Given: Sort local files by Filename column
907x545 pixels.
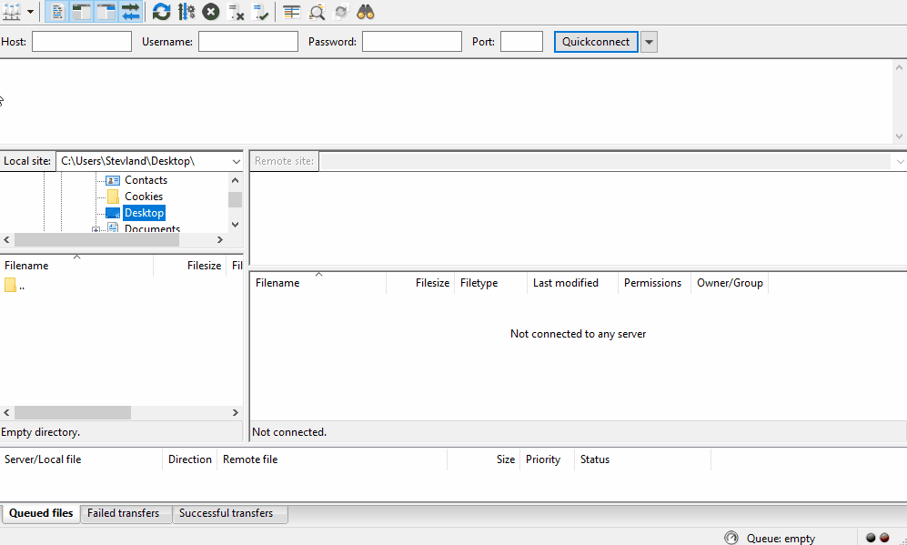Looking at the screenshot, I should pos(76,266).
